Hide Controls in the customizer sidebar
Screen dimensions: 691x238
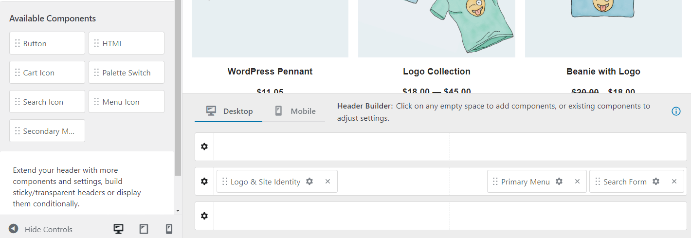tap(41, 229)
